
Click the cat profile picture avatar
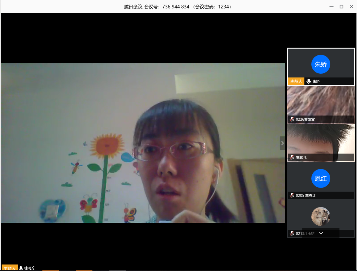(321, 216)
